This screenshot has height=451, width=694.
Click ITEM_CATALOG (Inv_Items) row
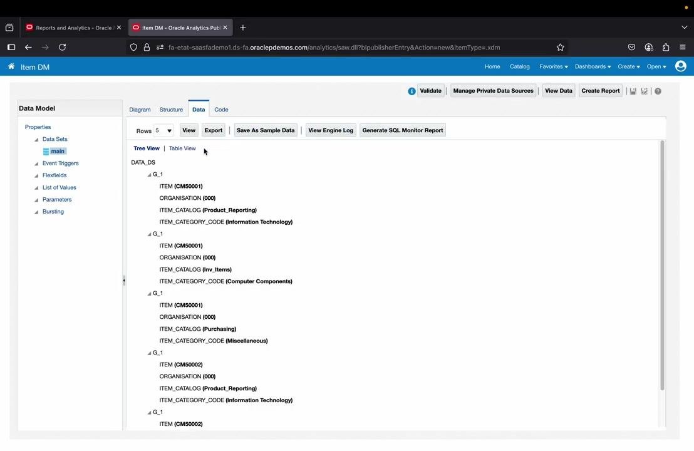click(195, 269)
